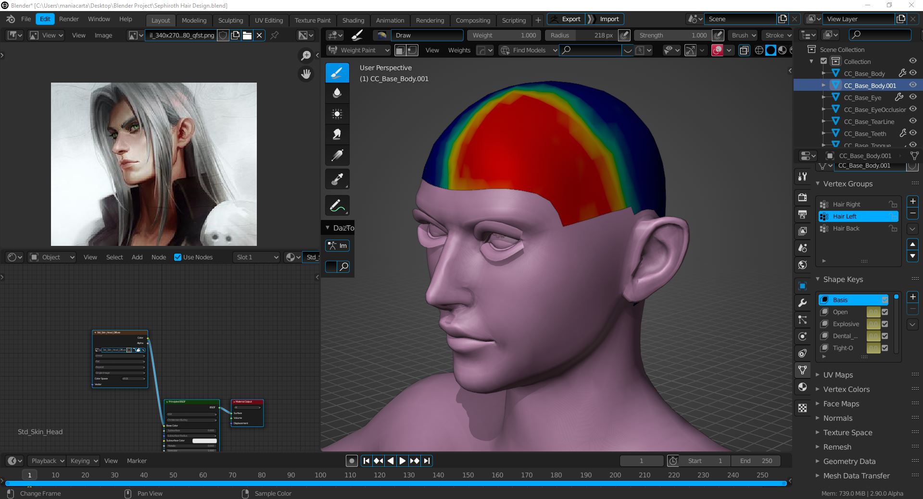Switch to the Sculpting workspace tab
This screenshot has height=499, width=923.
click(230, 20)
